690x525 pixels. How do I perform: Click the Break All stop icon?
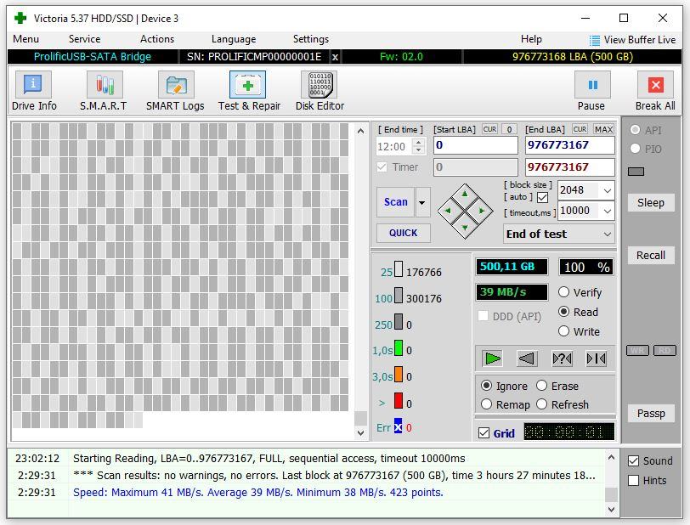click(655, 85)
